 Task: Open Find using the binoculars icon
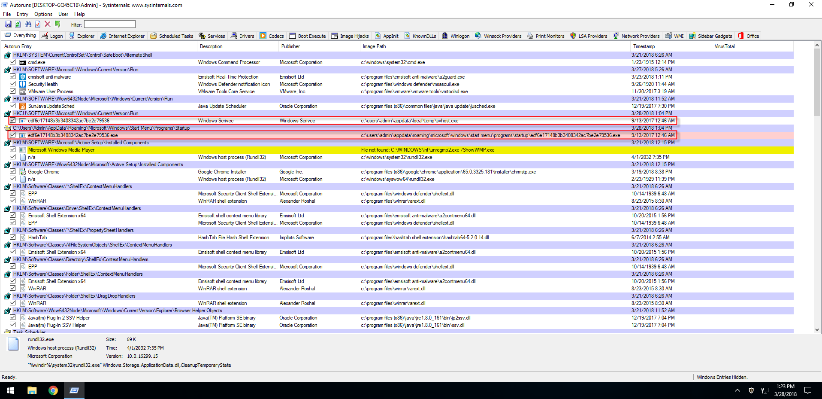(28, 24)
